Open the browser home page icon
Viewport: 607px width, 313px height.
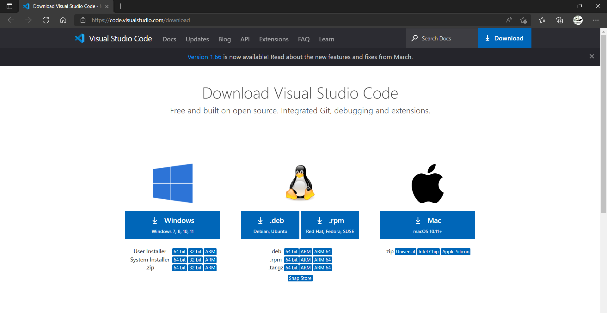tap(63, 20)
